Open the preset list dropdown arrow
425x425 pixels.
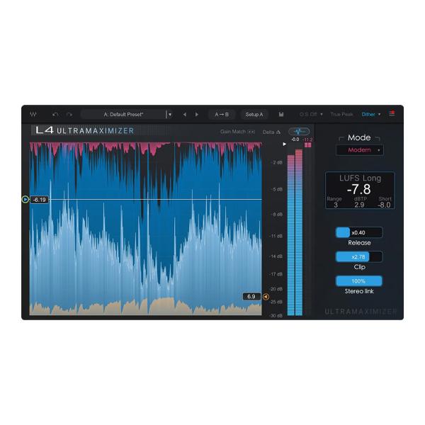[x=170, y=115]
